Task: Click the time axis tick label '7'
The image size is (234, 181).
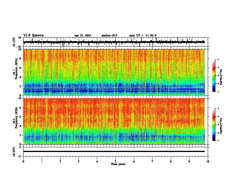Action: pos(152,161)
